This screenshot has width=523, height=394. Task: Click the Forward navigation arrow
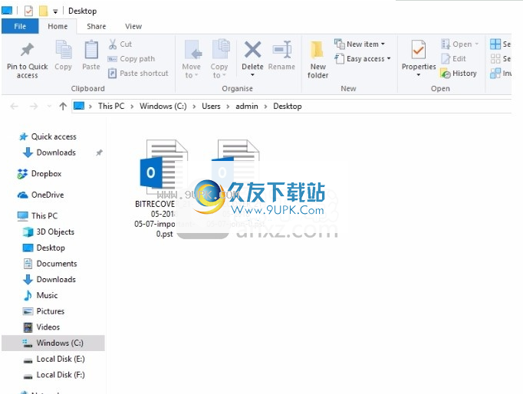click(x=34, y=107)
